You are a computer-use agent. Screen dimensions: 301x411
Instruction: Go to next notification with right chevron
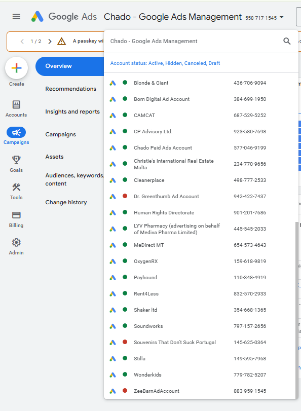(50, 42)
